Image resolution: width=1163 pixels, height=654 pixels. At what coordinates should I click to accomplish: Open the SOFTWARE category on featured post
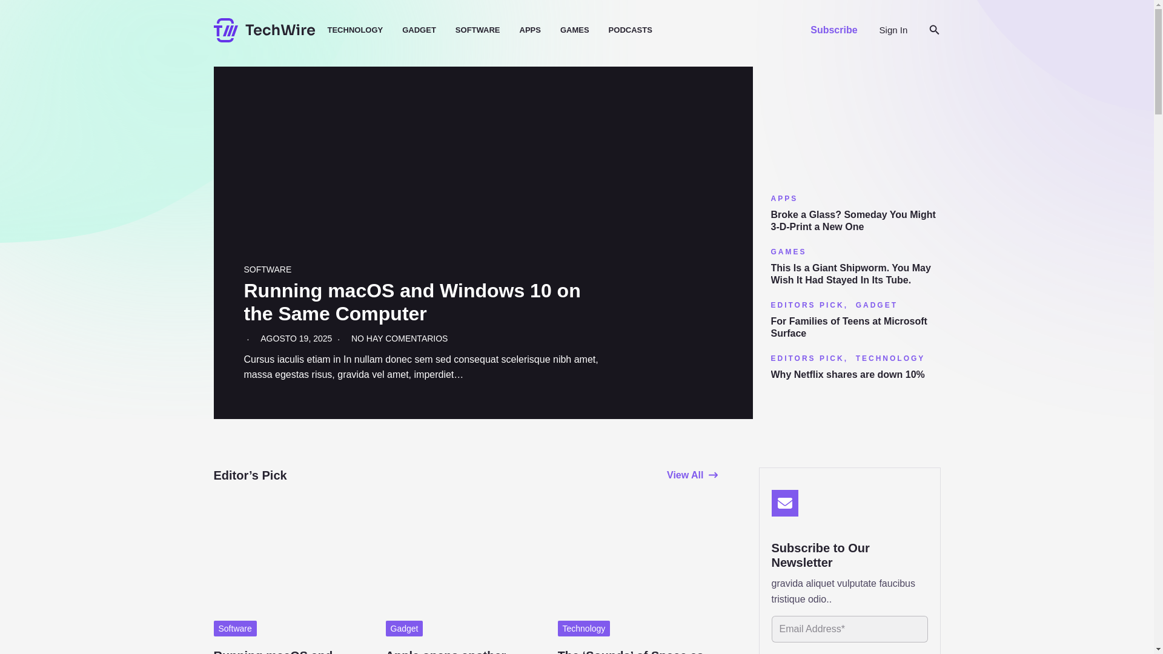267,269
